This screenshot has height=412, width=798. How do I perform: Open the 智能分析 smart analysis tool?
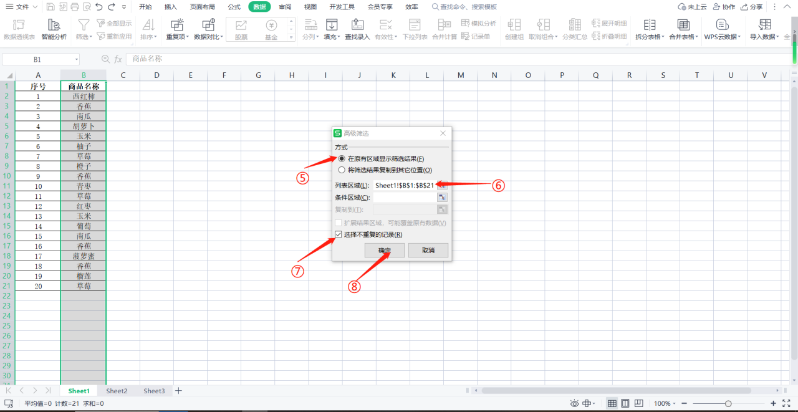[54, 29]
